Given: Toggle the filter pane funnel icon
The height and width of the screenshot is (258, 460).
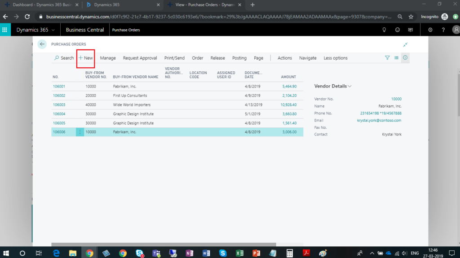Looking at the screenshot, I should point(387,58).
